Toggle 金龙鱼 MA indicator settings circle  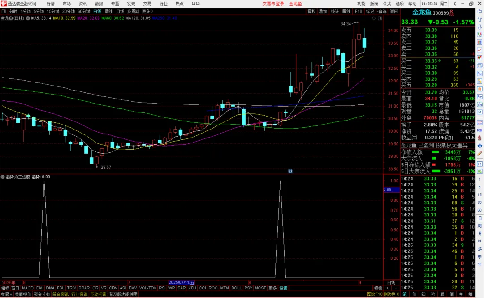point(28,18)
